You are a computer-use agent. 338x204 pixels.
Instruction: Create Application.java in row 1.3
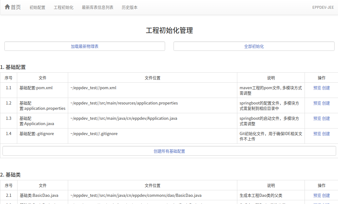pyautogui.click(x=326, y=119)
